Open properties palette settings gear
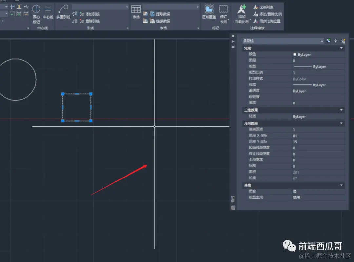Image resolution: width=354 pixels, height=262 pixels. 233,47
